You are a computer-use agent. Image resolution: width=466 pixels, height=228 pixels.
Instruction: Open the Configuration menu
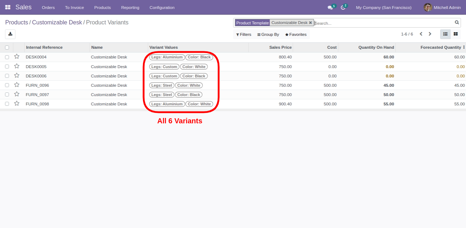tap(162, 8)
